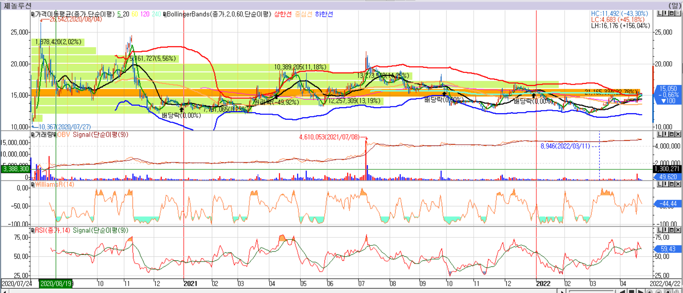Click the 제놀루션 chart title

(x=17, y=6)
